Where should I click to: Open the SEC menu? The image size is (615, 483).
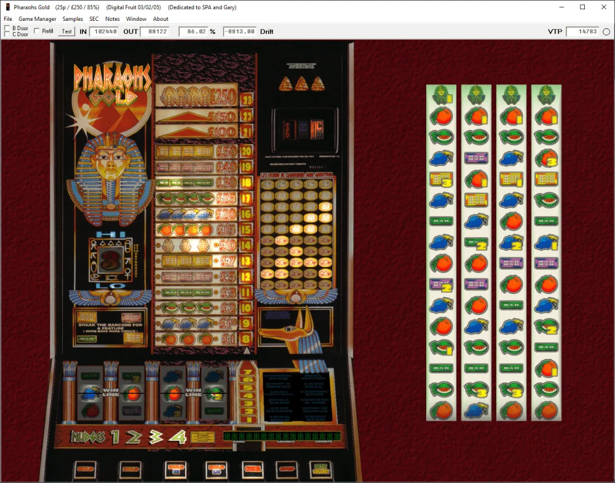(x=94, y=19)
